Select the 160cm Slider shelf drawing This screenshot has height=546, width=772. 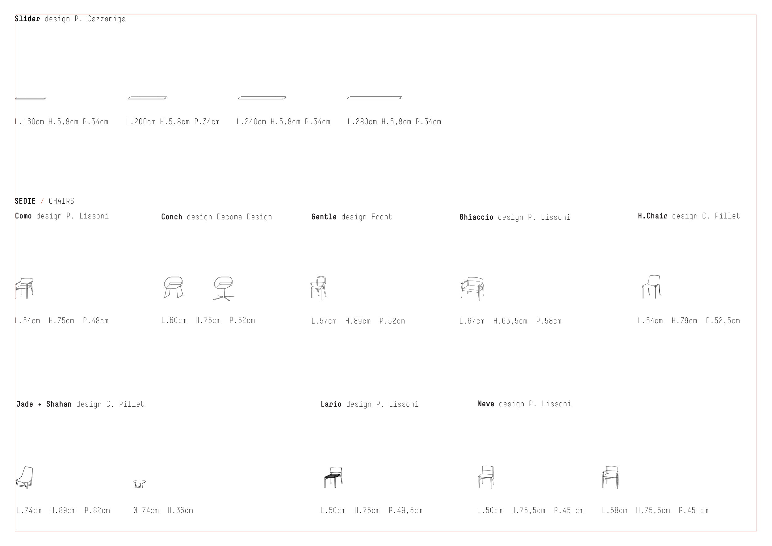click(31, 98)
